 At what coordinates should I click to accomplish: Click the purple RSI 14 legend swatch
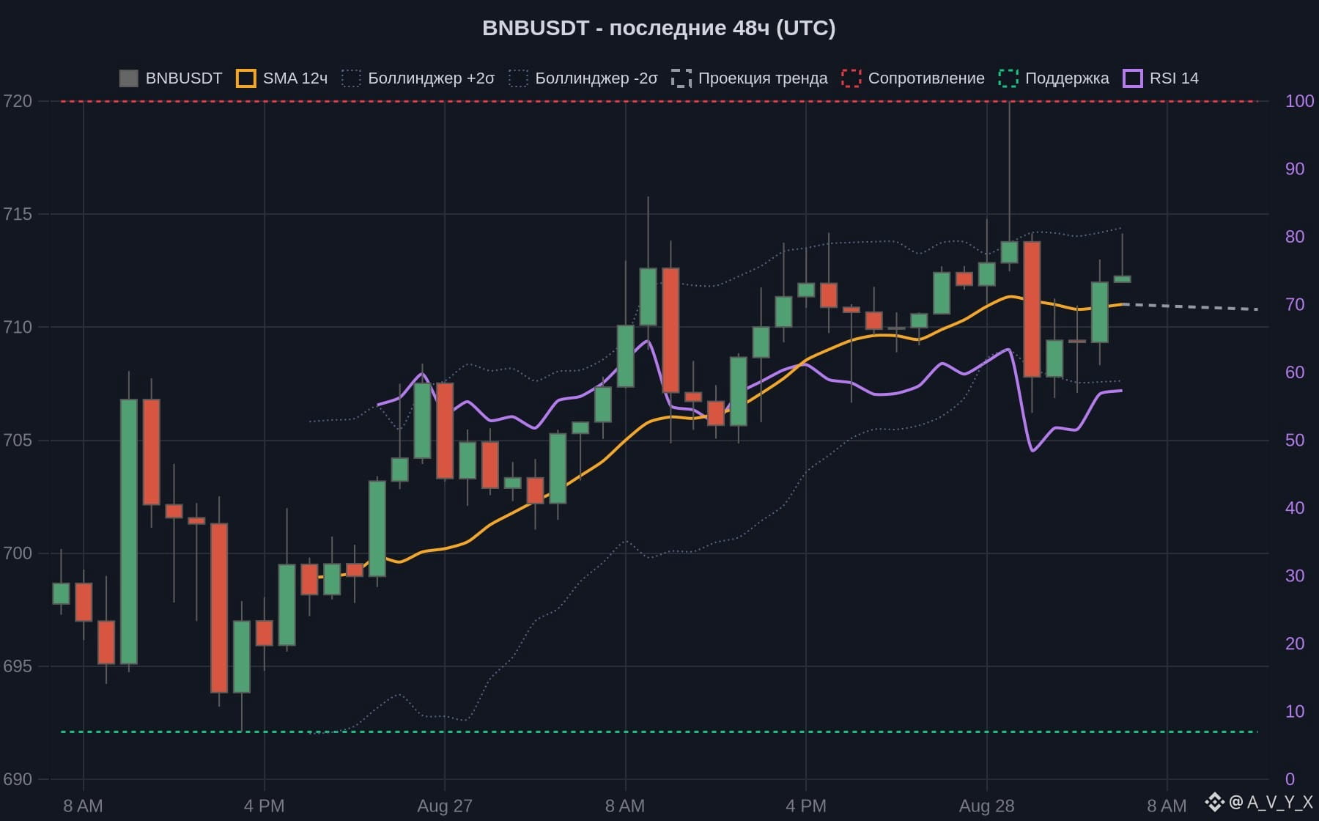(1133, 78)
